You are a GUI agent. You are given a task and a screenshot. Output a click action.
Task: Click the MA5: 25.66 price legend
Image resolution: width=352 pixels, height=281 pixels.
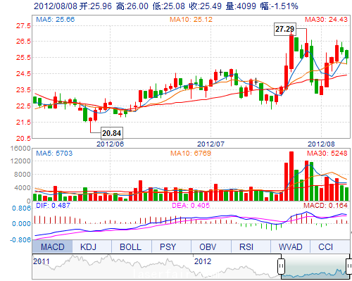[x=56, y=19]
